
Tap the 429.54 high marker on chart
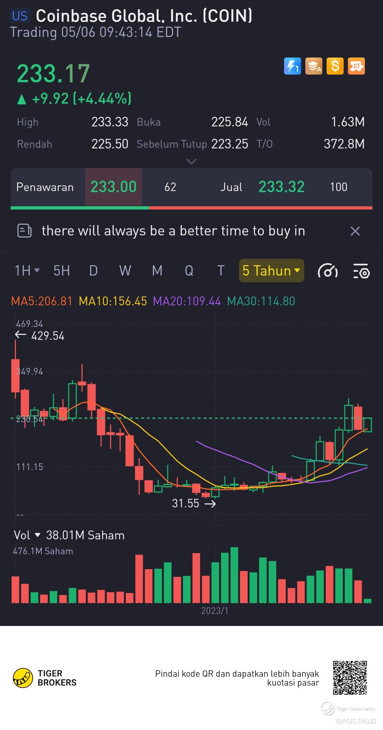(48, 336)
